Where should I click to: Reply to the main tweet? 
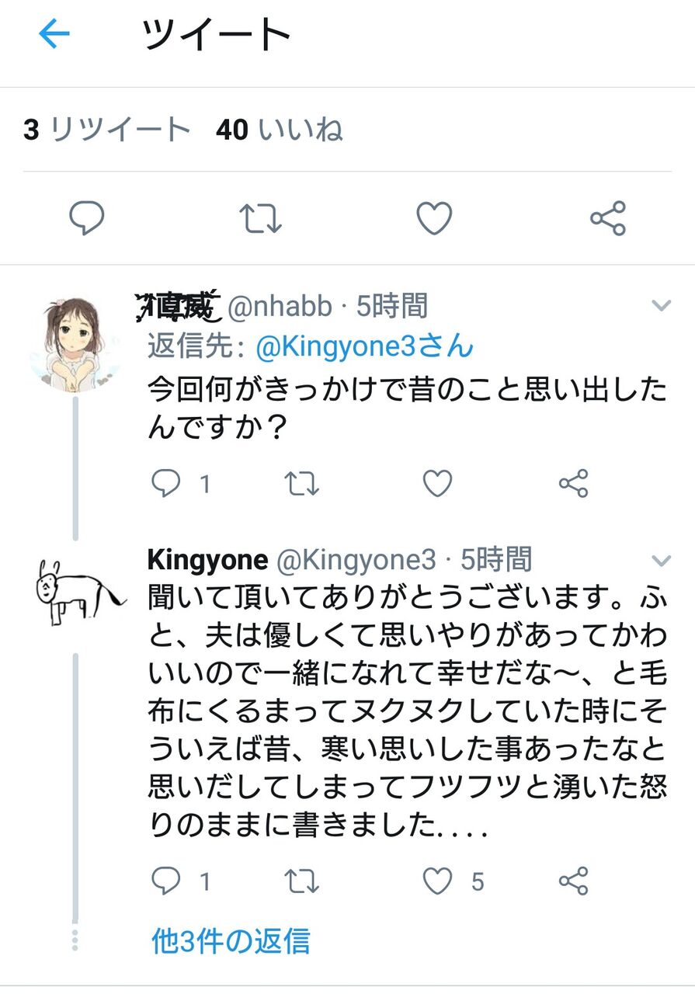coord(86,218)
